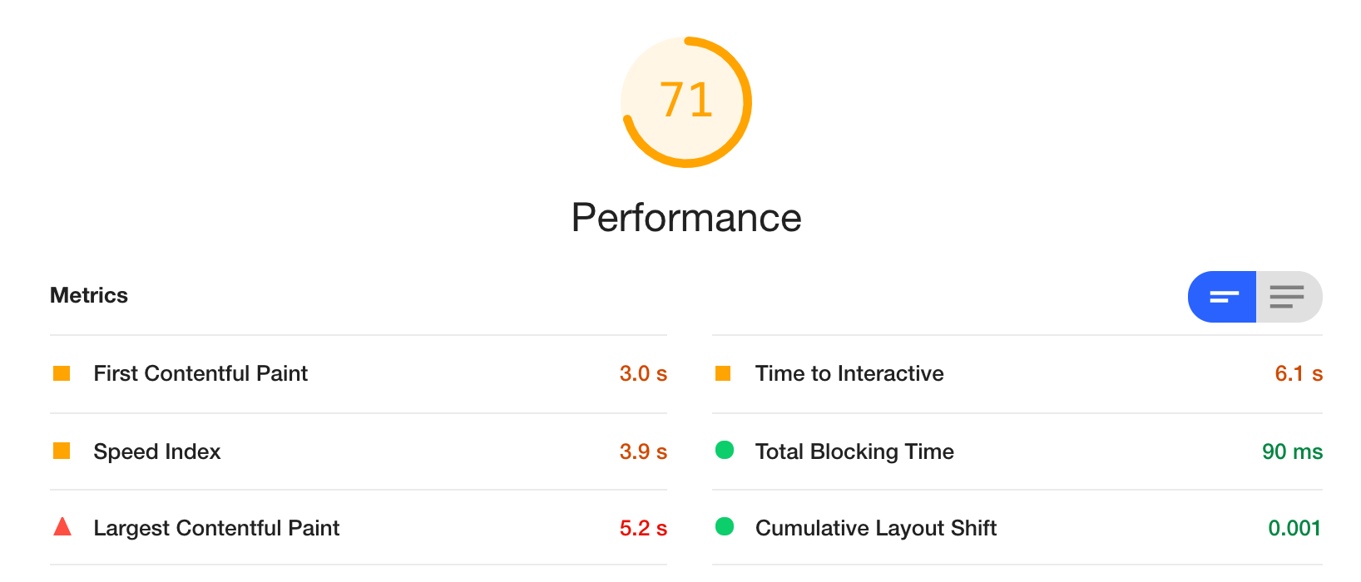Click the 6.1 s Time to Interactive value

[x=1298, y=373]
